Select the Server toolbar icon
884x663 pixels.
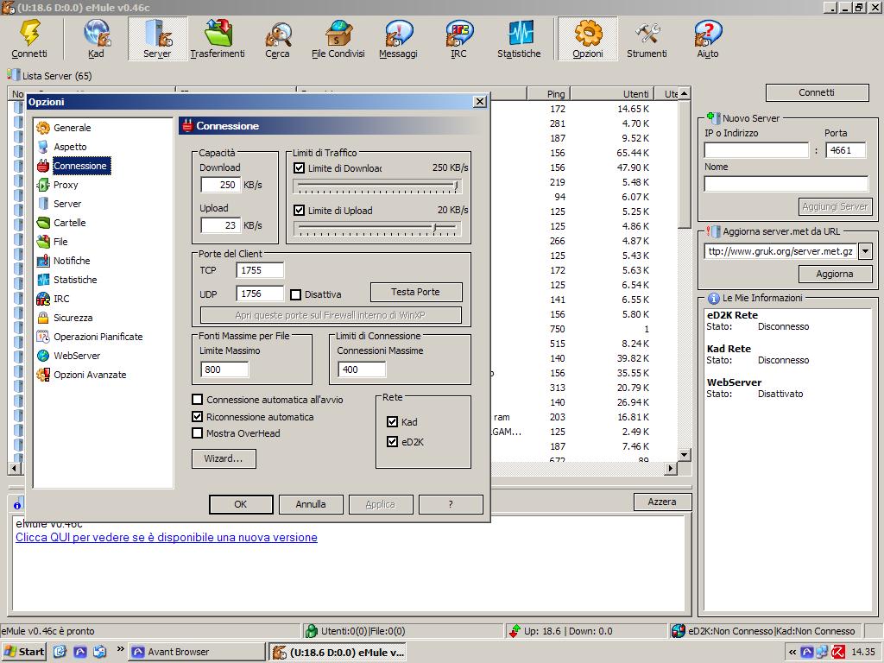[x=157, y=38]
